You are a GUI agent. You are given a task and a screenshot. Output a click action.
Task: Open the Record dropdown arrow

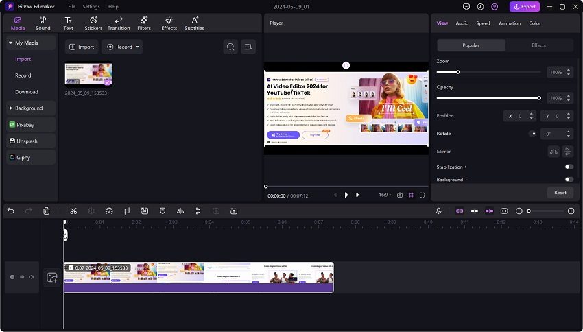pyautogui.click(x=137, y=47)
